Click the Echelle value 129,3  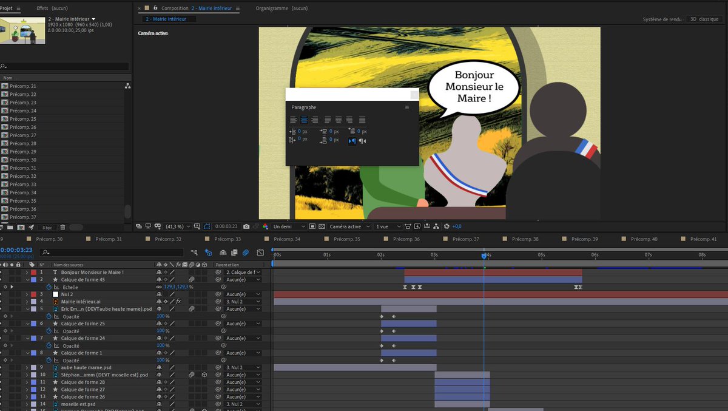(169, 287)
